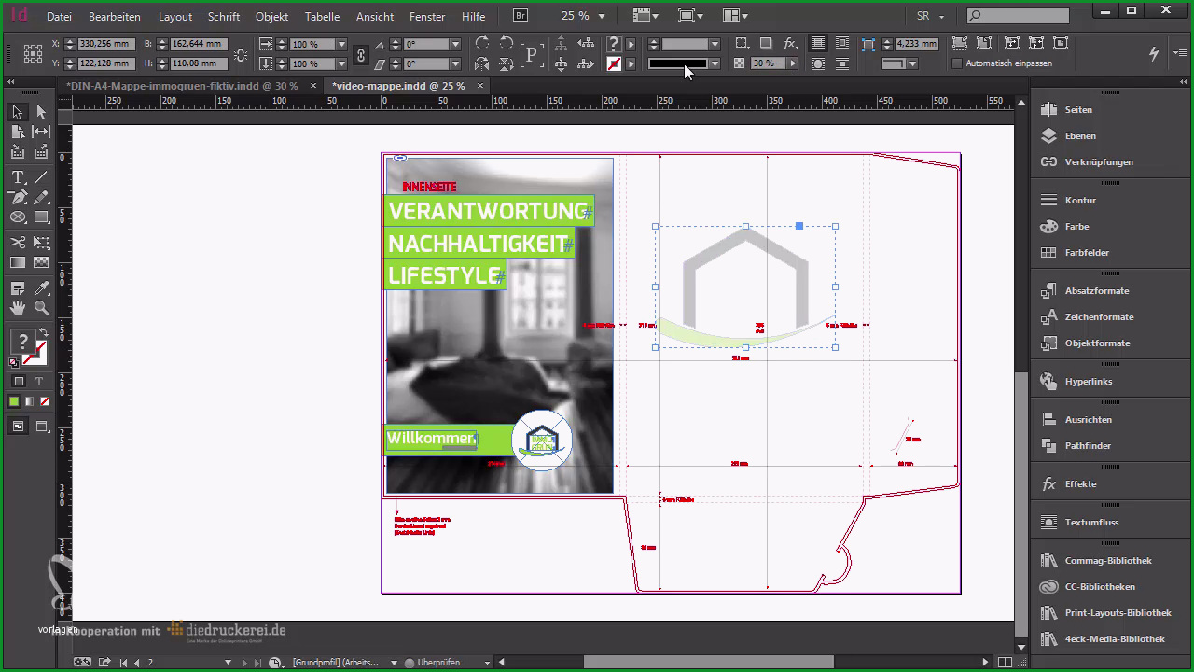Switch to Normal view mode
The height and width of the screenshot is (672, 1194).
[18, 427]
